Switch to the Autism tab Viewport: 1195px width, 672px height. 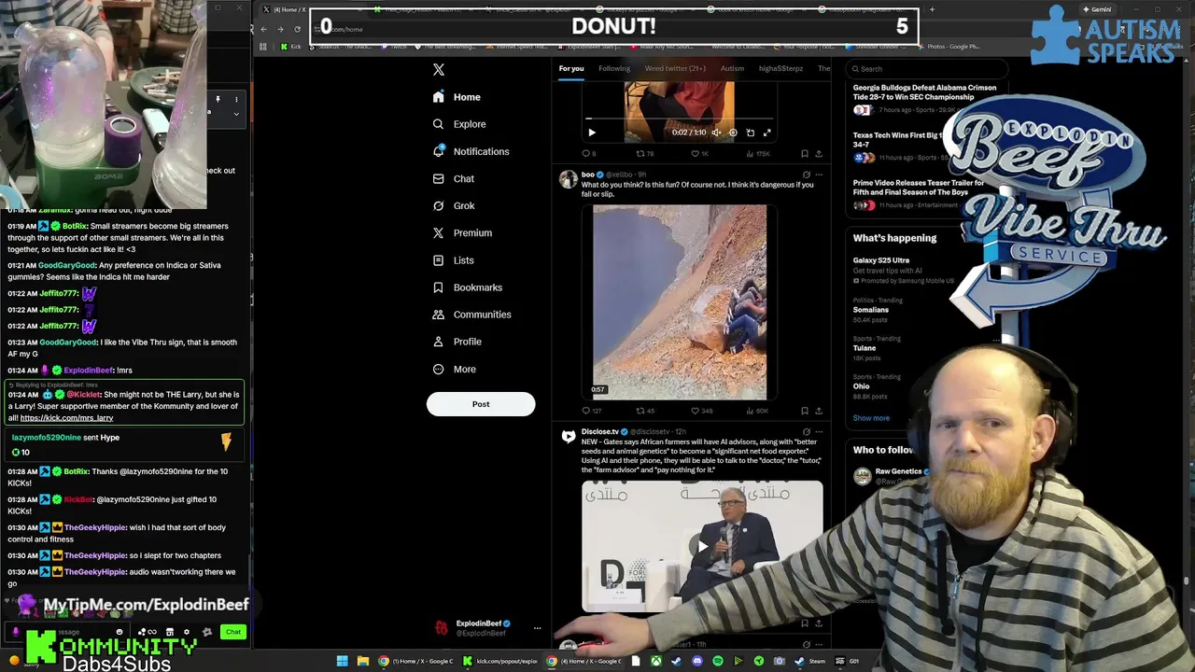pyautogui.click(x=732, y=68)
